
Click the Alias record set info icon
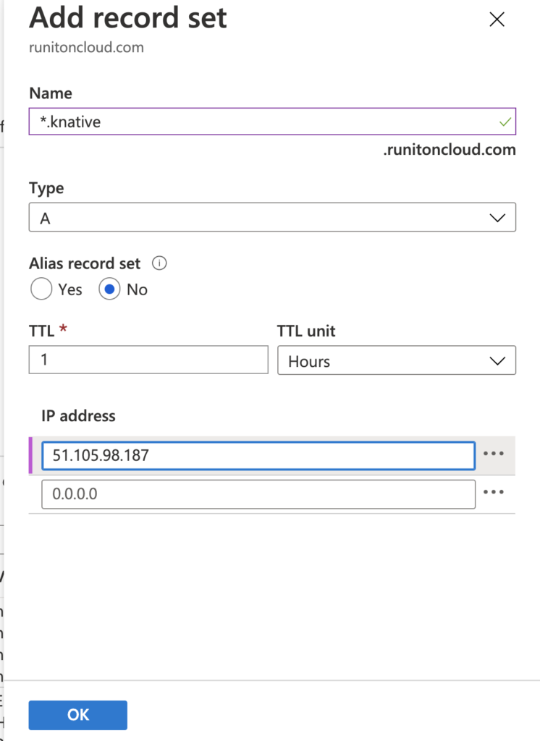point(161,263)
